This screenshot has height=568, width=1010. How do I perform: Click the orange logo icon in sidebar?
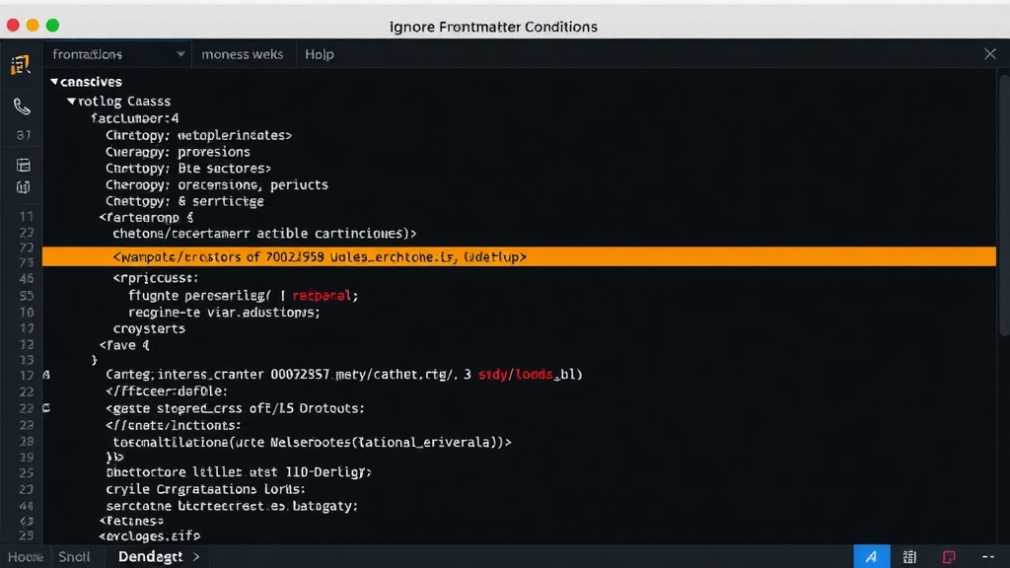coord(21,64)
